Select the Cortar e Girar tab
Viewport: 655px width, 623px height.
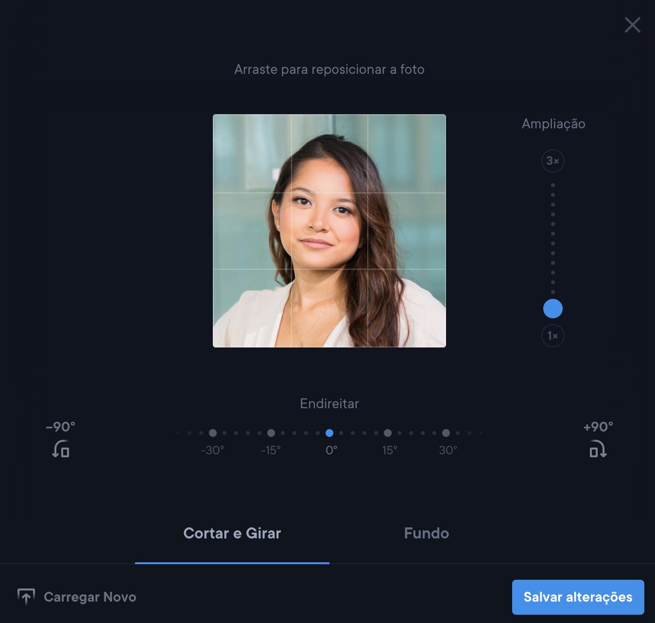pos(232,534)
